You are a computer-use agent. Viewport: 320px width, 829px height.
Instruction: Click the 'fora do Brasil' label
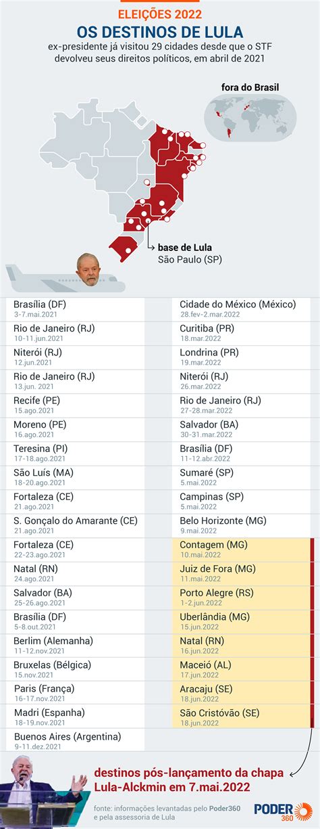(250, 87)
